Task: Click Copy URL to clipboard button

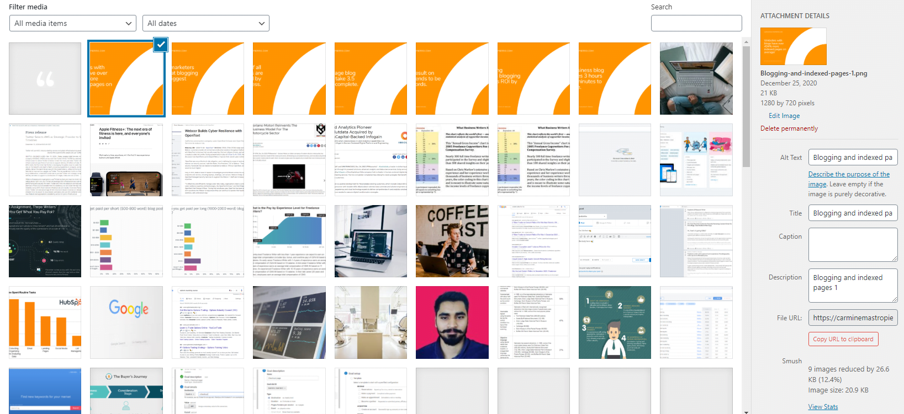Action: click(x=843, y=339)
